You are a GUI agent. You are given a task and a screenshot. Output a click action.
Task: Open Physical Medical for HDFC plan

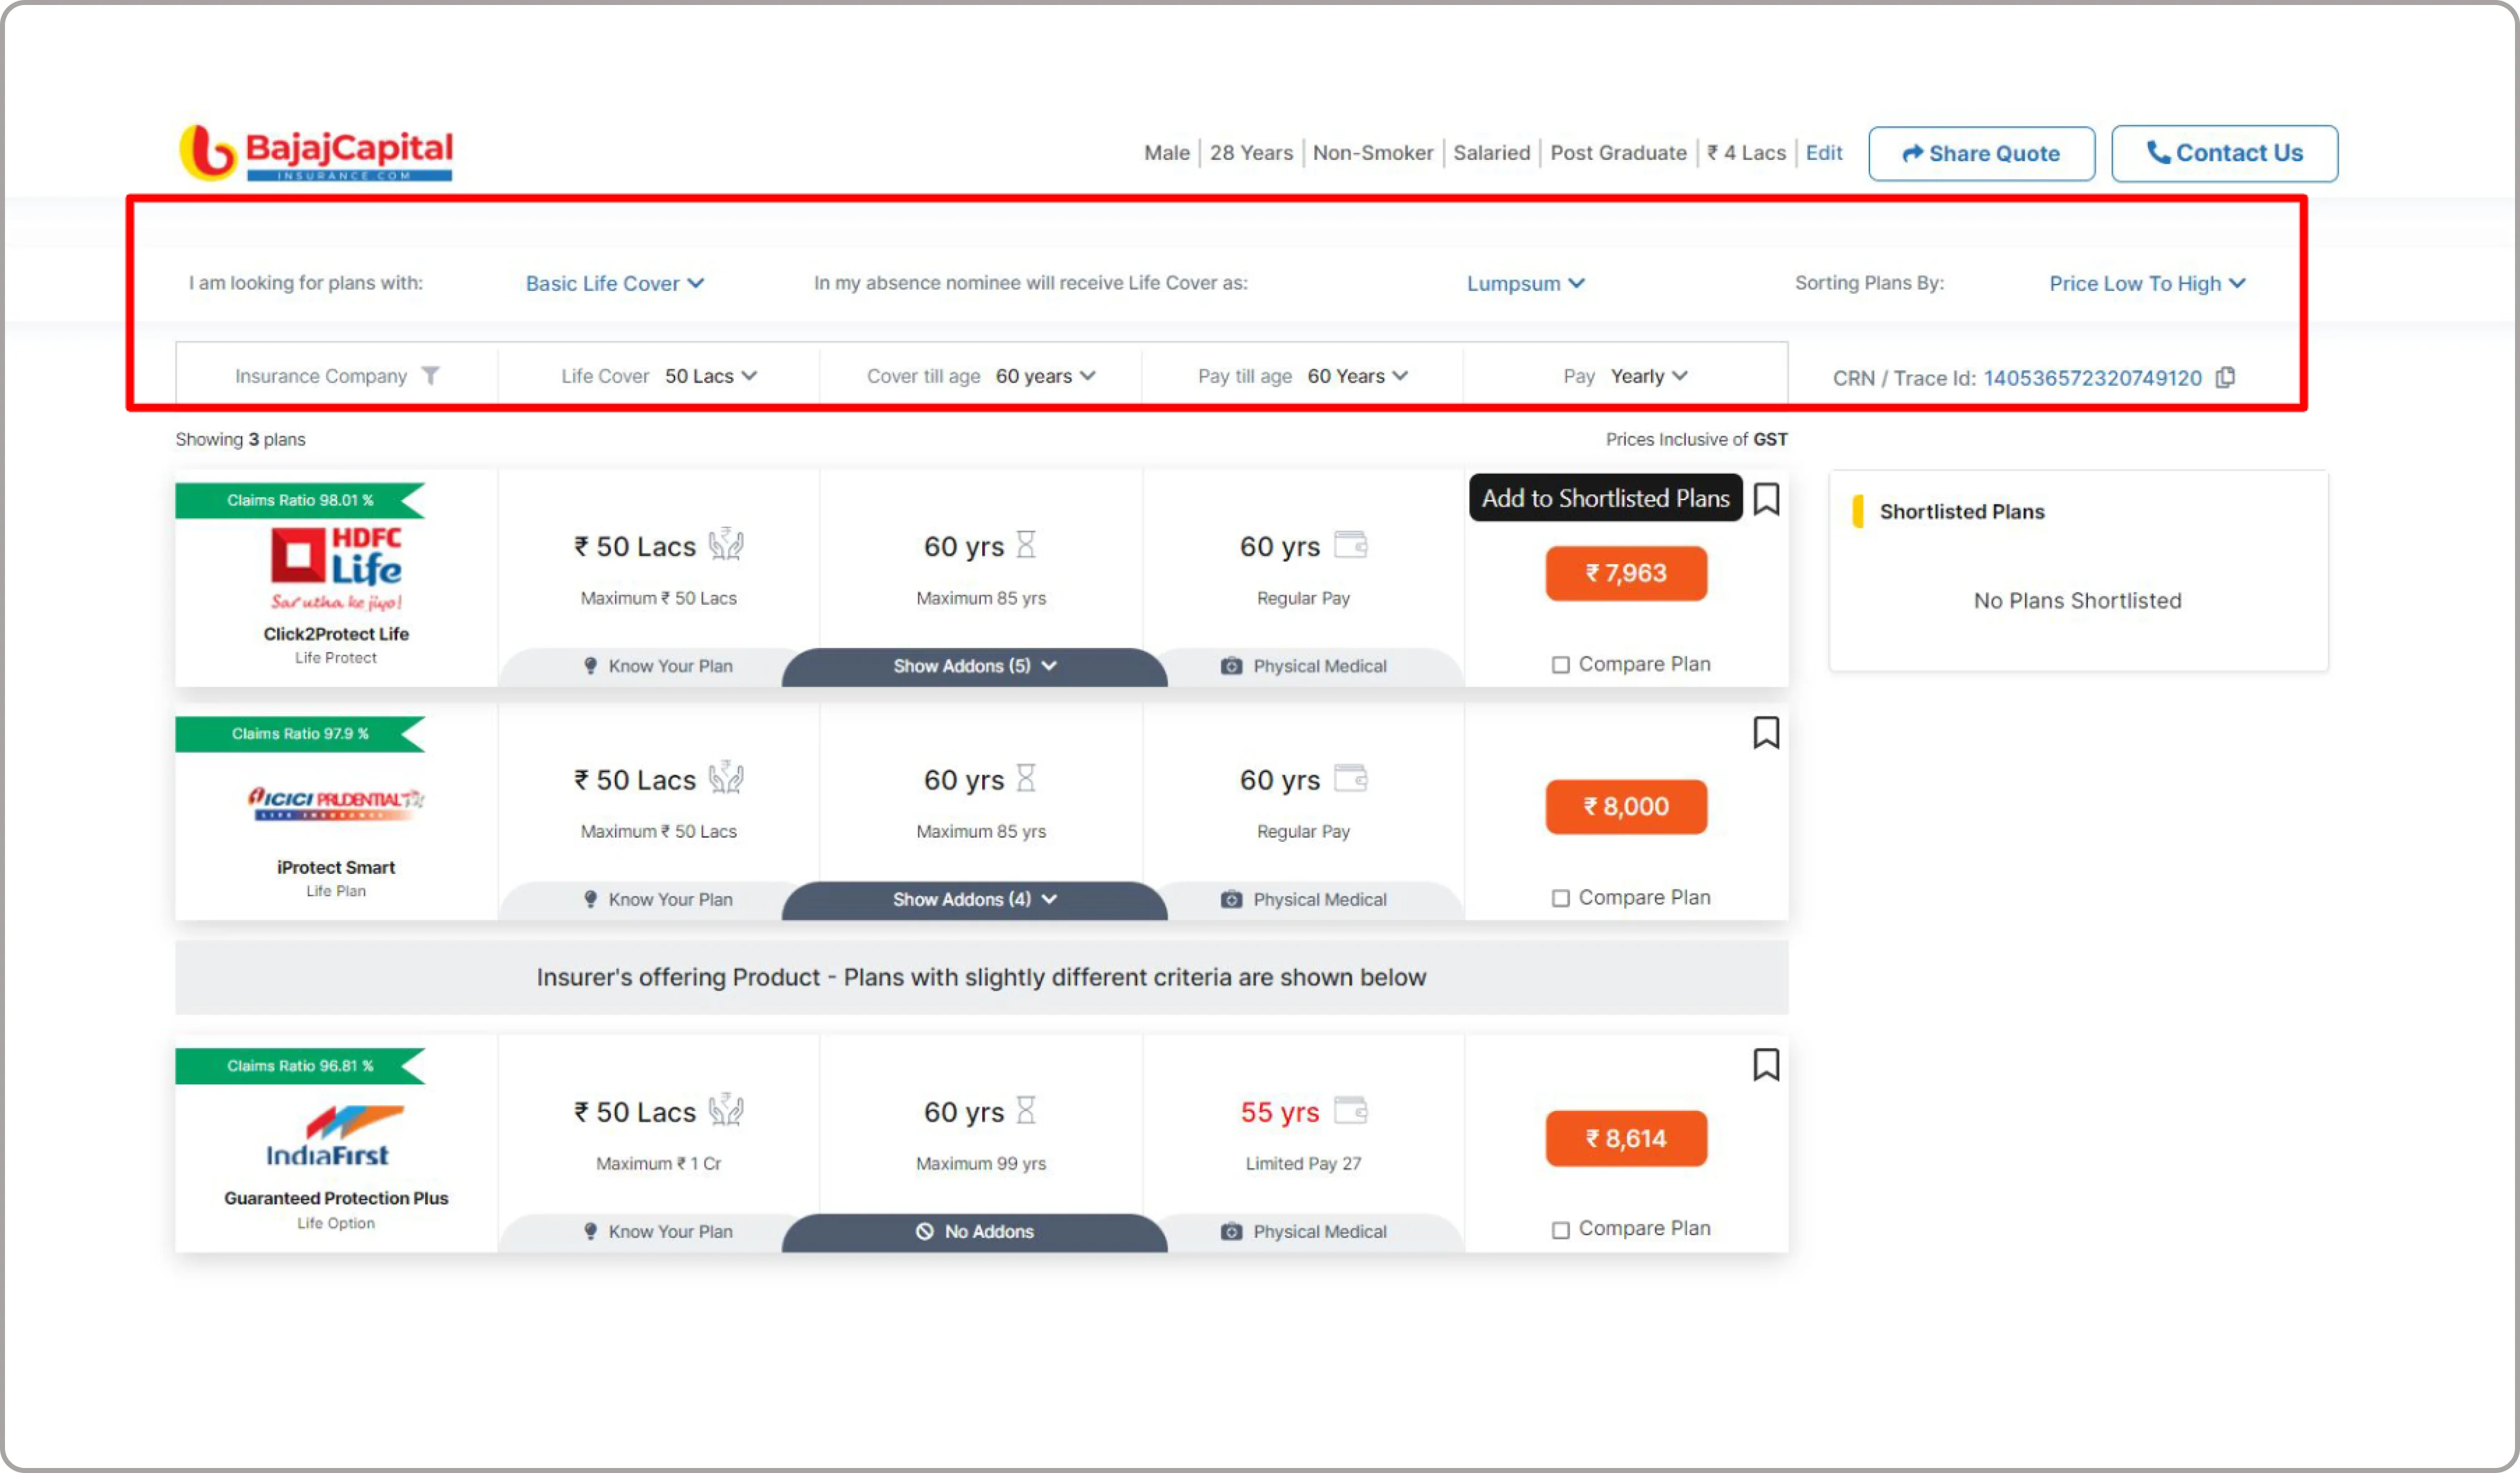click(x=1304, y=667)
